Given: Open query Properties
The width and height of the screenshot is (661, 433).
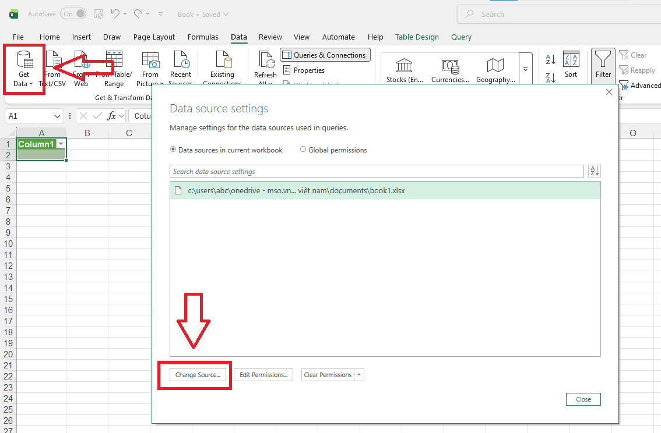Looking at the screenshot, I should click(x=304, y=70).
